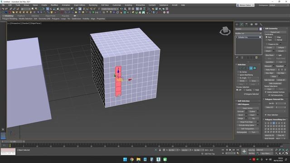The image size is (290, 163).
Task: Expand the Editable Poly stack entry
Action: coord(237,37)
